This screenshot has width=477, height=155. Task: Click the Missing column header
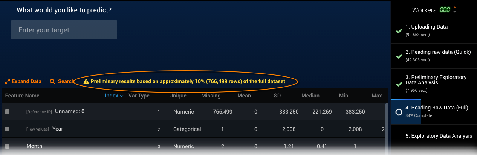(x=211, y=96)
